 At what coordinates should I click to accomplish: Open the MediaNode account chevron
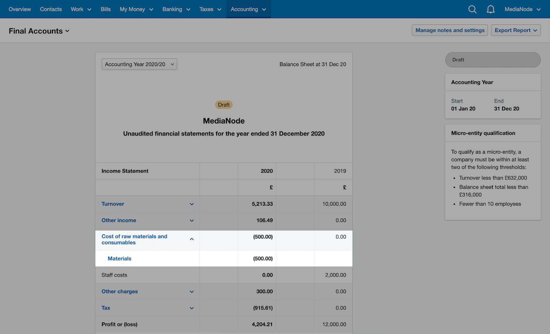(539, 9)
